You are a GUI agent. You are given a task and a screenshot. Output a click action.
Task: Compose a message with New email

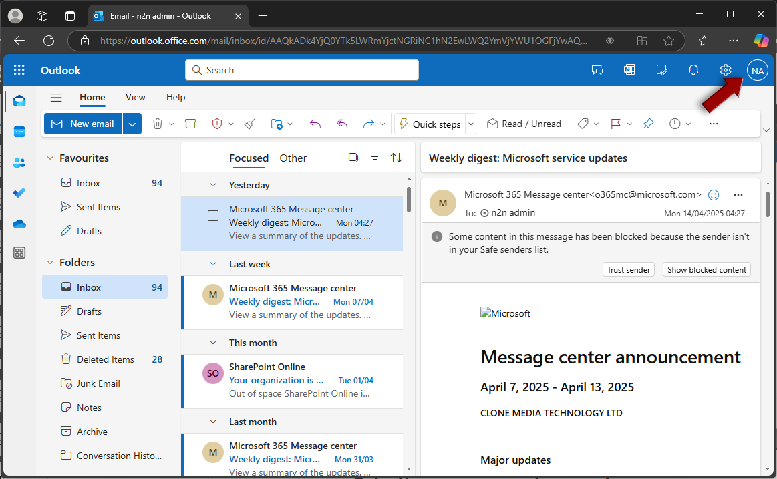[84, 124]
